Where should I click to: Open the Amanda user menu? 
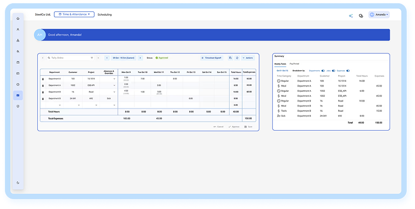coord(379,15)
